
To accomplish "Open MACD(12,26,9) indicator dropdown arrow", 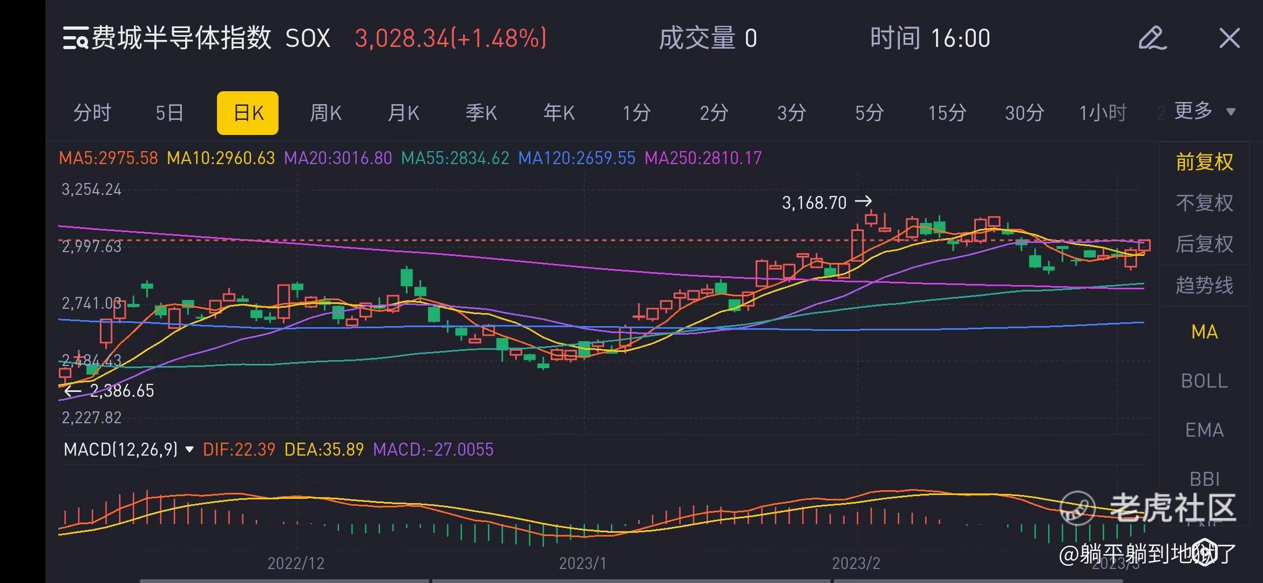I will coord(189,449).
